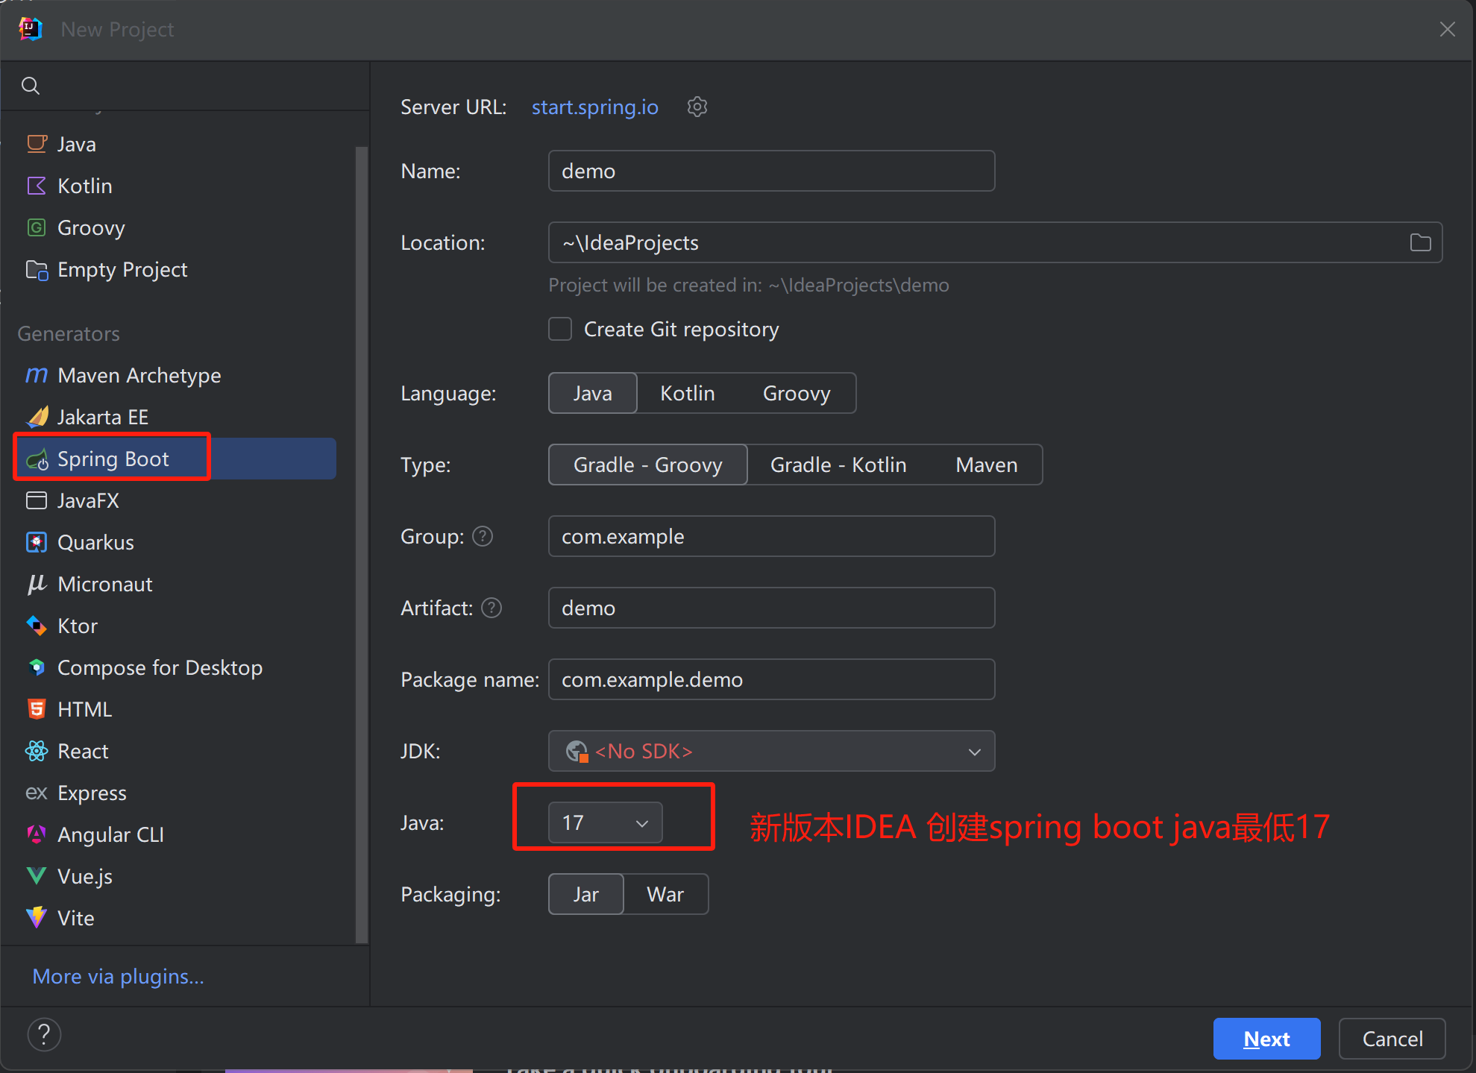Image resolution: width=1476 pixels, height=1073 pixels.
Task: Choose Kotlin as the language
Action: point(687,394)
